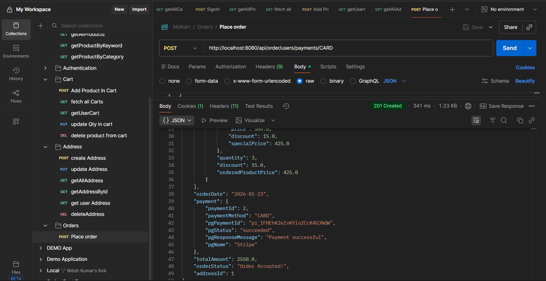Select the binary body type radio
546x281 pixels.
pyautogui.click(x=323, y=81)
